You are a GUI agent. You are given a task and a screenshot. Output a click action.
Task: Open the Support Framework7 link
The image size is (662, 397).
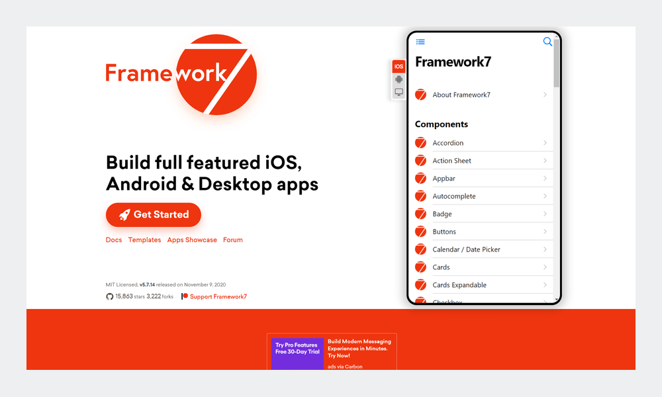(218, 296)
